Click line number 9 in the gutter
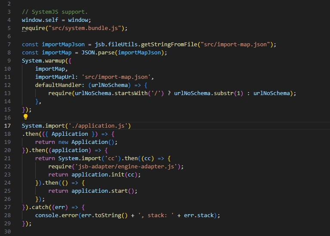Viewport: 330px width, 236px height. point(9,61)
